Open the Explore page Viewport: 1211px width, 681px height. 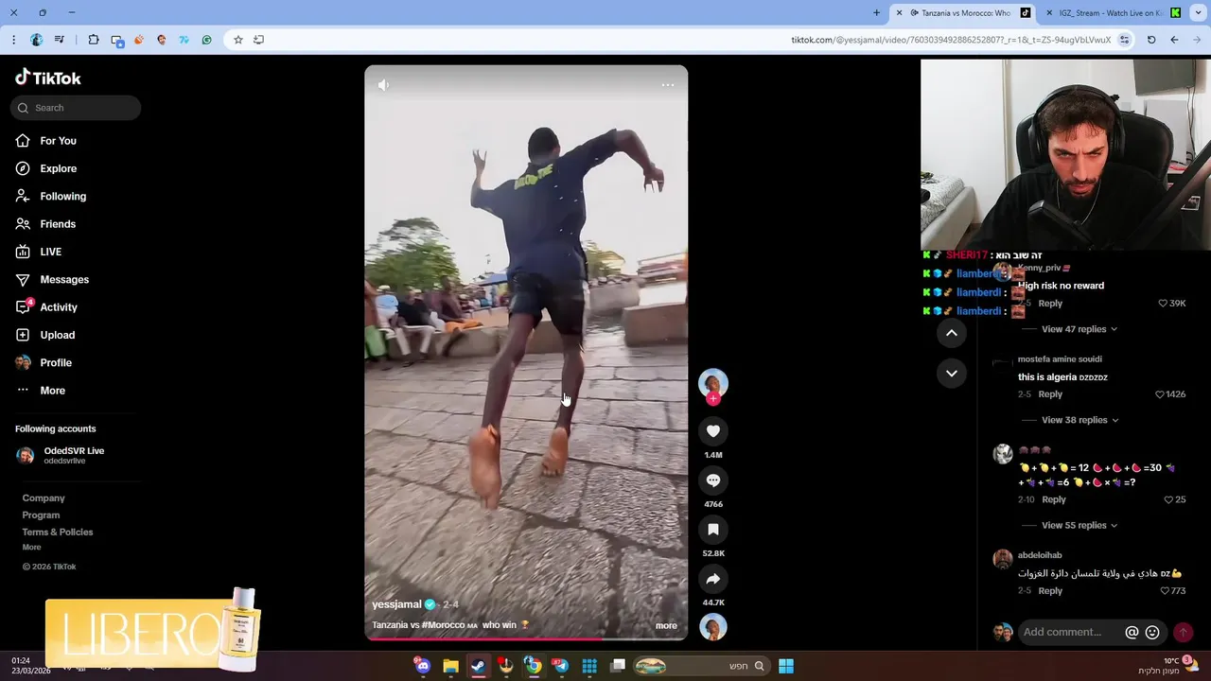pyautogui.click(x=58, y=168)
